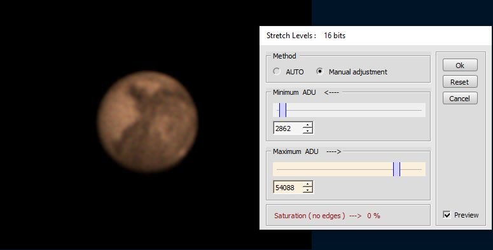Viewport: 493px width, 250px height.
Task: Click the Minimum ADU slider handle
Action: point(282,110)
